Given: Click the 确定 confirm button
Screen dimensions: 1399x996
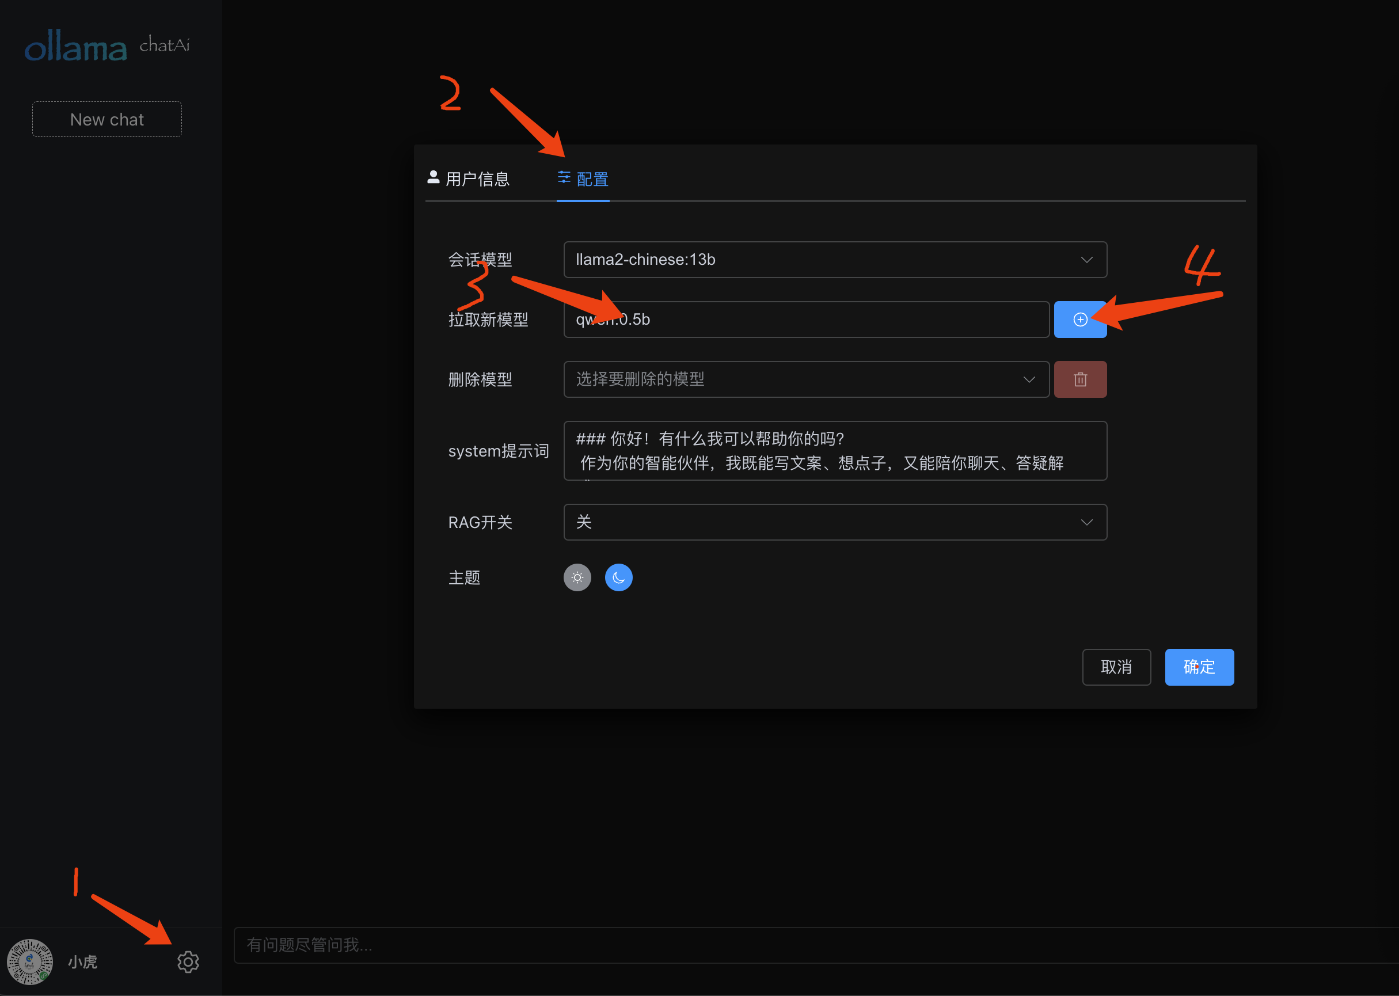Looking at the screenshot, I should [x=1200, y=666].
